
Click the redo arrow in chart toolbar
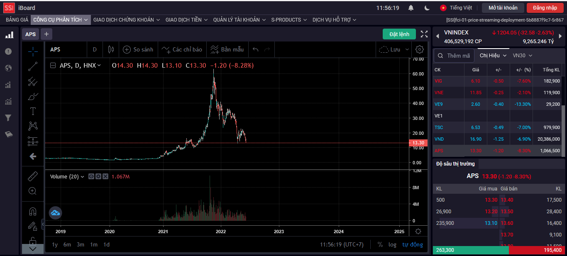[267, 49]
